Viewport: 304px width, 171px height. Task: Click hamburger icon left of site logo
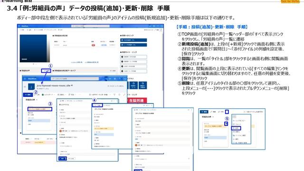pos(25,86)
